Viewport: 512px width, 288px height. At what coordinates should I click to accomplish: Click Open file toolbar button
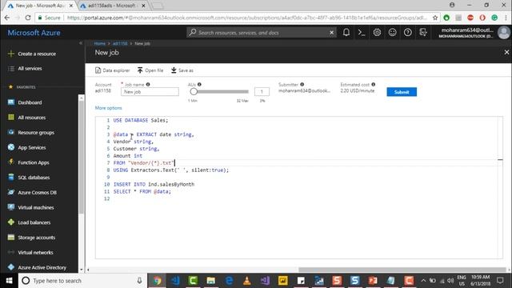click(150, 70)
